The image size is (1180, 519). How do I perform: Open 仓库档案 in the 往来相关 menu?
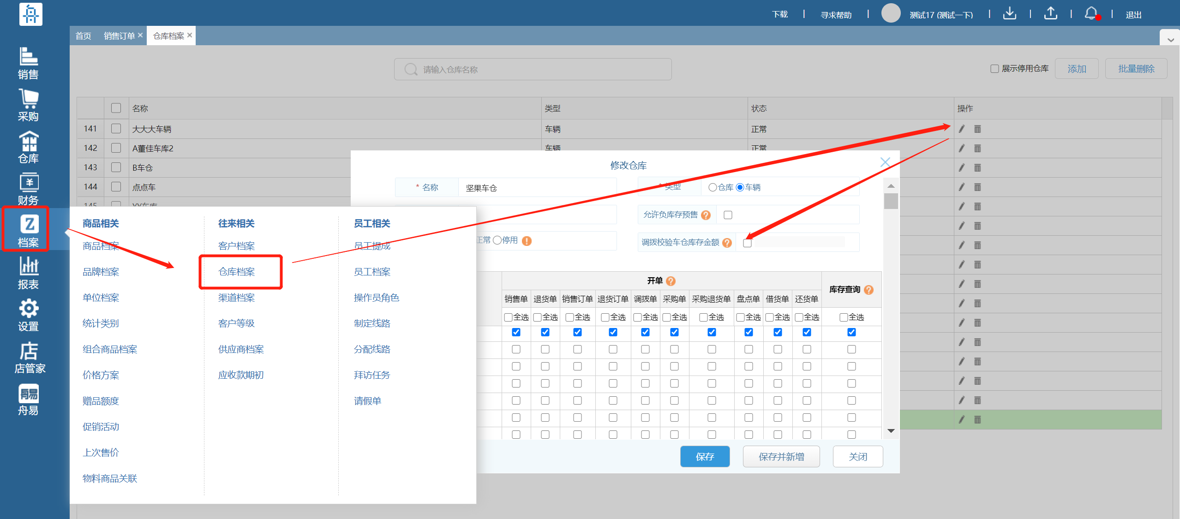pos(237,272)
